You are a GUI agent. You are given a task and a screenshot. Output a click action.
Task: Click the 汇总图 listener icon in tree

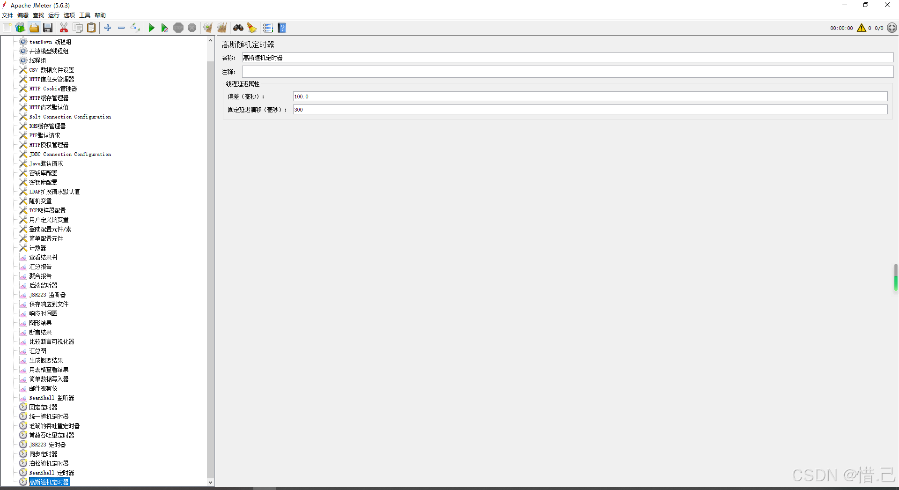click(x=23, y=351)
